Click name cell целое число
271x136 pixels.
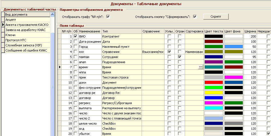point(90,123)
